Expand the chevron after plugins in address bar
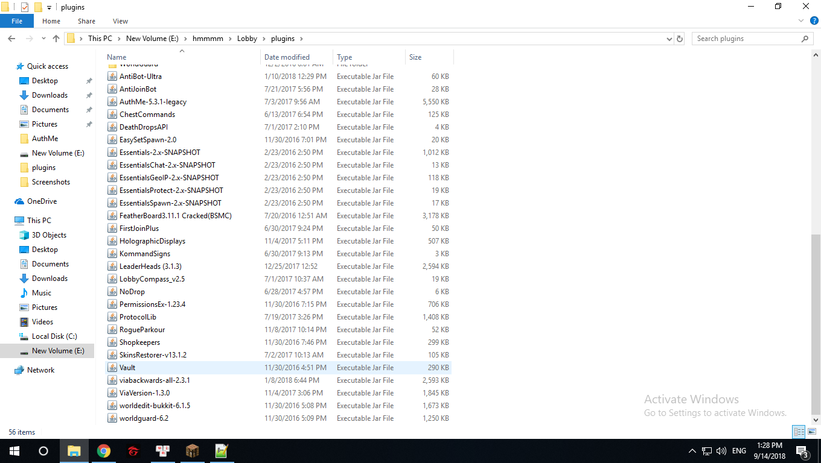The image size is (821, 463). [x=301, y=39]
